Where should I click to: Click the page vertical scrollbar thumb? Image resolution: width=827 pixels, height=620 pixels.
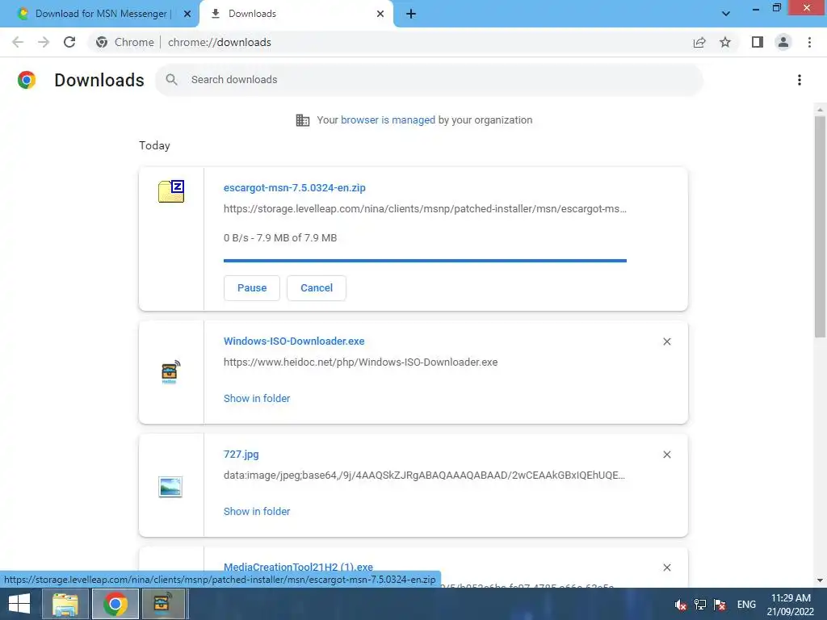point(820,227)
